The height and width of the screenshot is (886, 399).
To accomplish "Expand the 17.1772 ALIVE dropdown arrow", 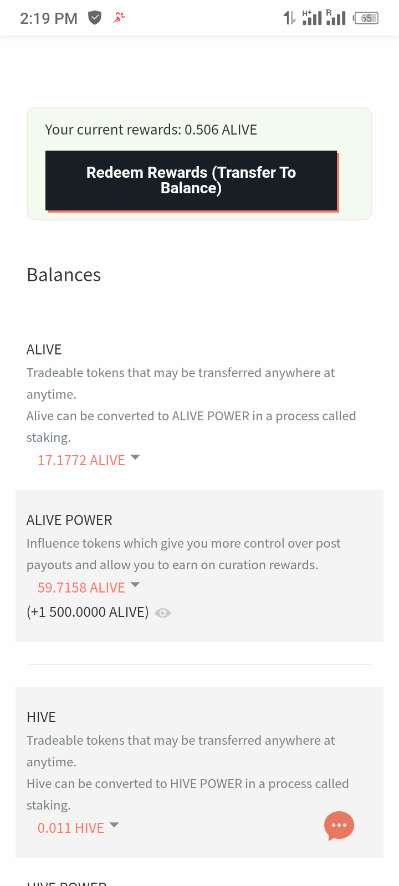I will click(x=135, y=457).
